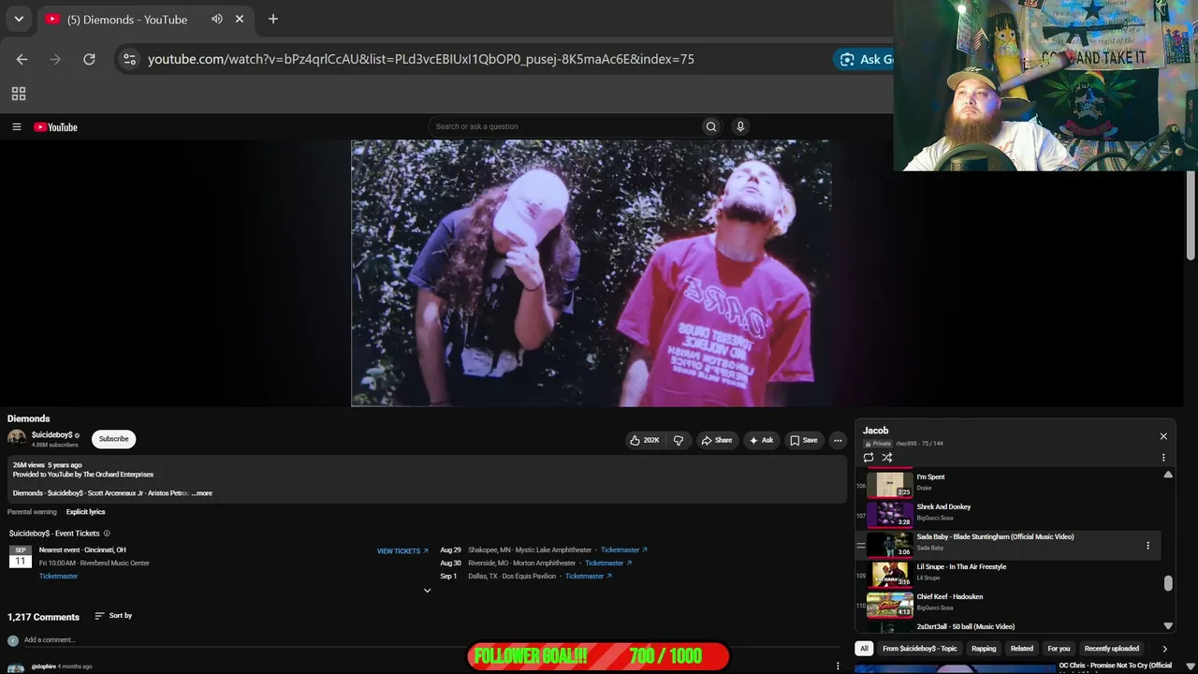Click the Explicit lyrics label
The height and width of the screenshot is (674, 1198).
point(85,512)
